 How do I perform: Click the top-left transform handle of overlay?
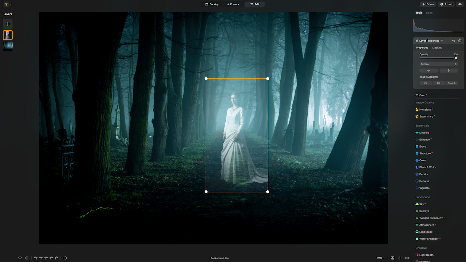pos(206,79)
